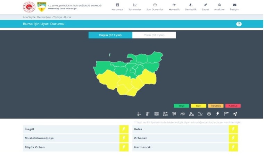
Task: Open the Tahminler menu
Action: [135, 7]
